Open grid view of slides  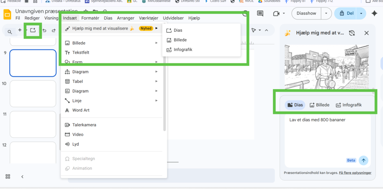(x=8, y=177)
